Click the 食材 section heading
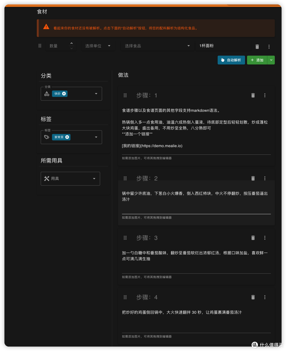Screen dimensions: 286x351 pos(42,12)
